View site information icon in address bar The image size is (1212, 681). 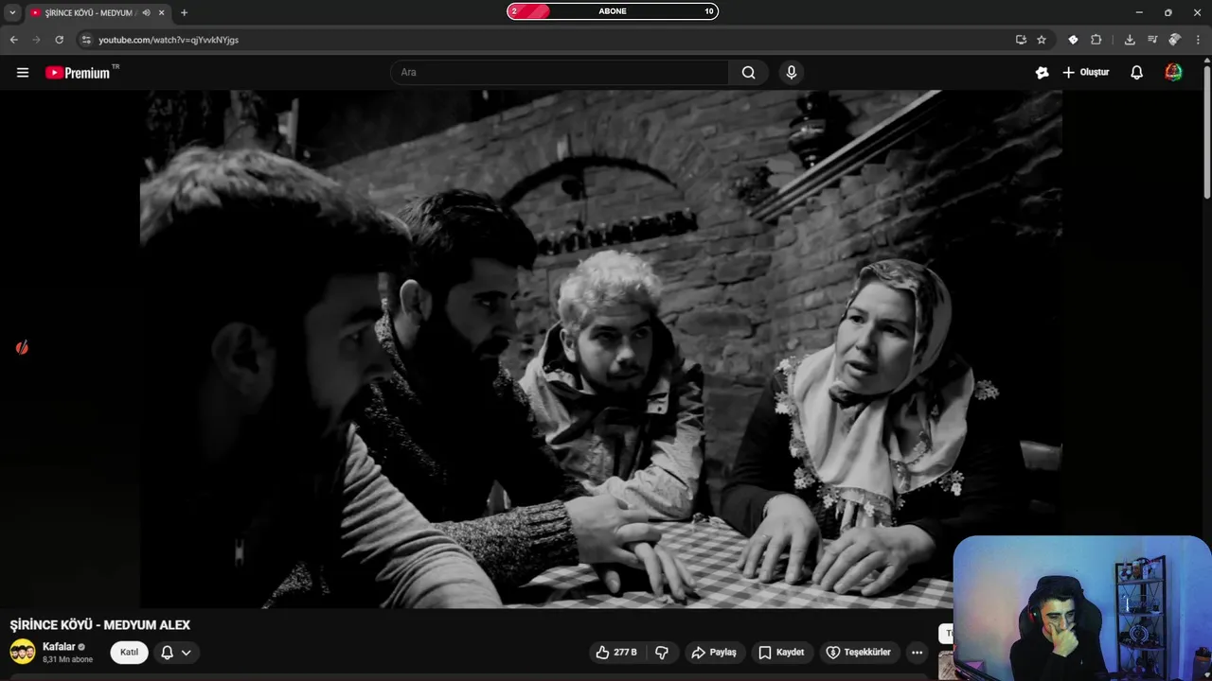pos(86,40)
